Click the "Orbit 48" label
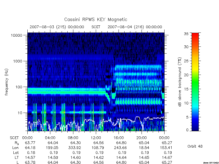 195,146
